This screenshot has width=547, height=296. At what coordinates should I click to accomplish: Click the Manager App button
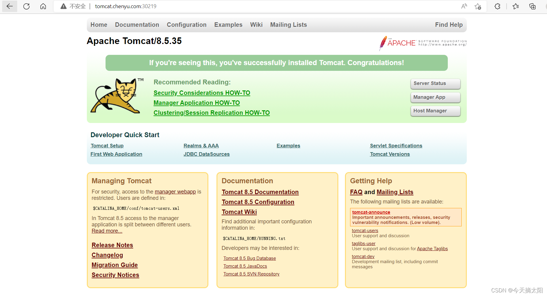pyautogui.click(x=435, y=97)
